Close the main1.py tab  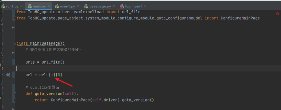coord(78,6)
